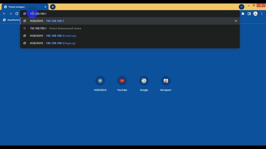The image size is (266, 149).
Task: Reload the current page
Action: click(x=17, y=14)
